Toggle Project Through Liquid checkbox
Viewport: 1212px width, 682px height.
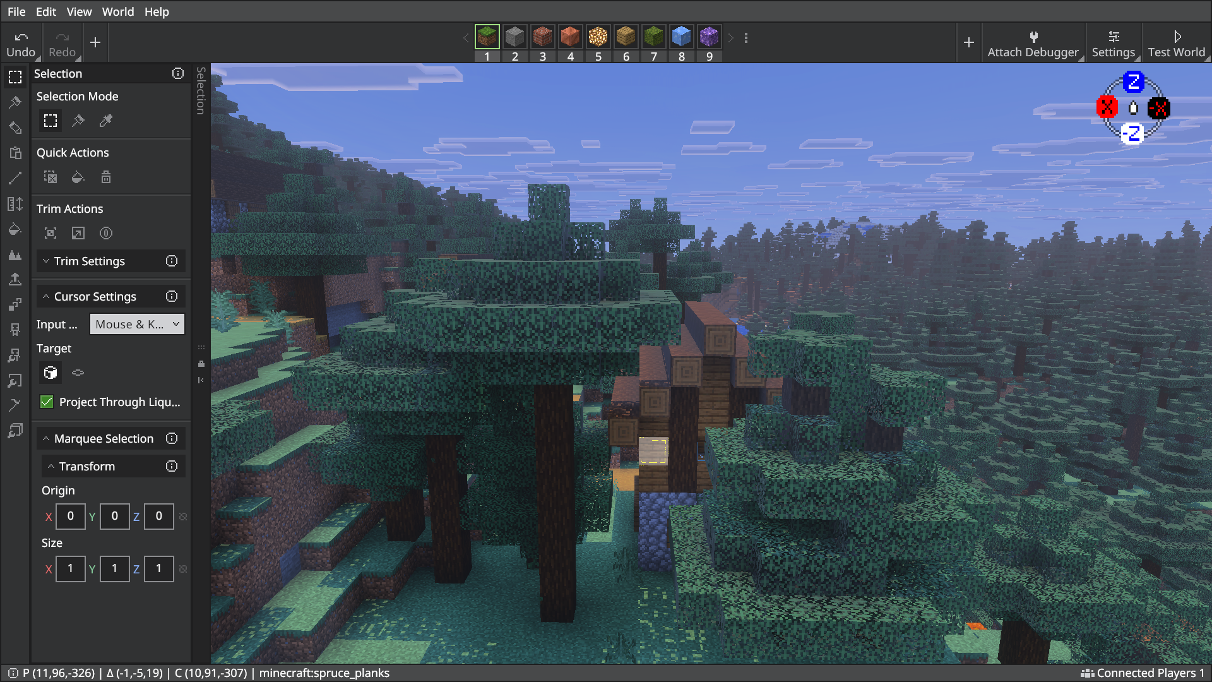tap(47, 402)
